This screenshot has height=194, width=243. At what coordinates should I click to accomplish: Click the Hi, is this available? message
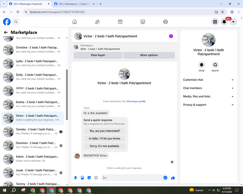(x=96, y=113)
